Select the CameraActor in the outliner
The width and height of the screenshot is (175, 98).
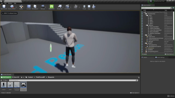tap(151, 48)
